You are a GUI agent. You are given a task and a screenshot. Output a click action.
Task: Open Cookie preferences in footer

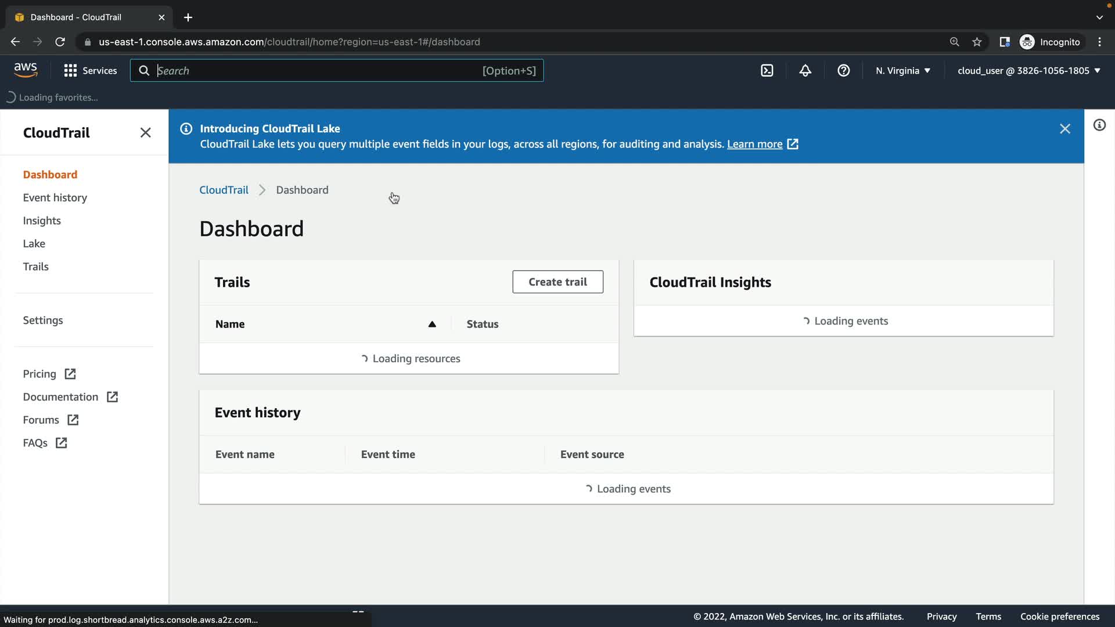[1059, 617]
